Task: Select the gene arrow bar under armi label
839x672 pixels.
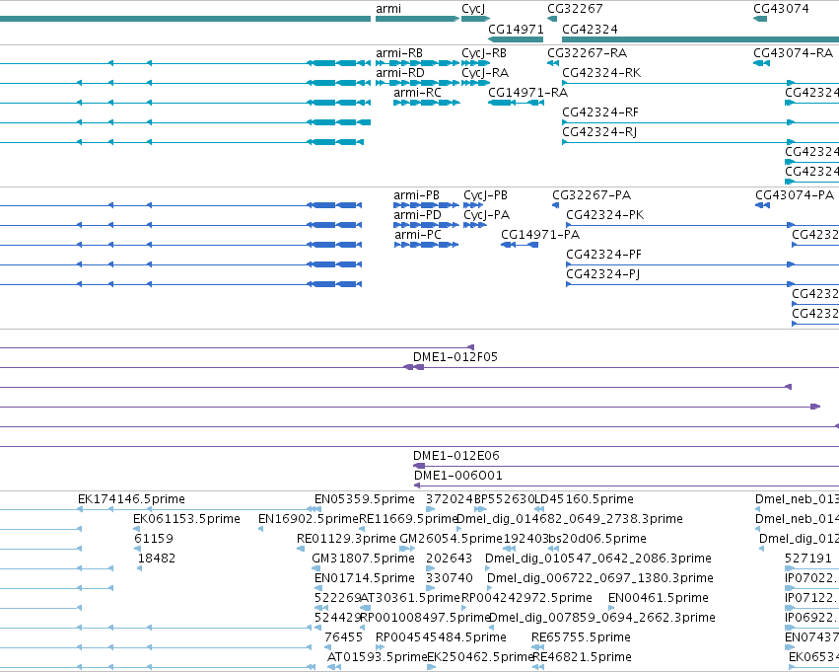Action: coord(417,20)
